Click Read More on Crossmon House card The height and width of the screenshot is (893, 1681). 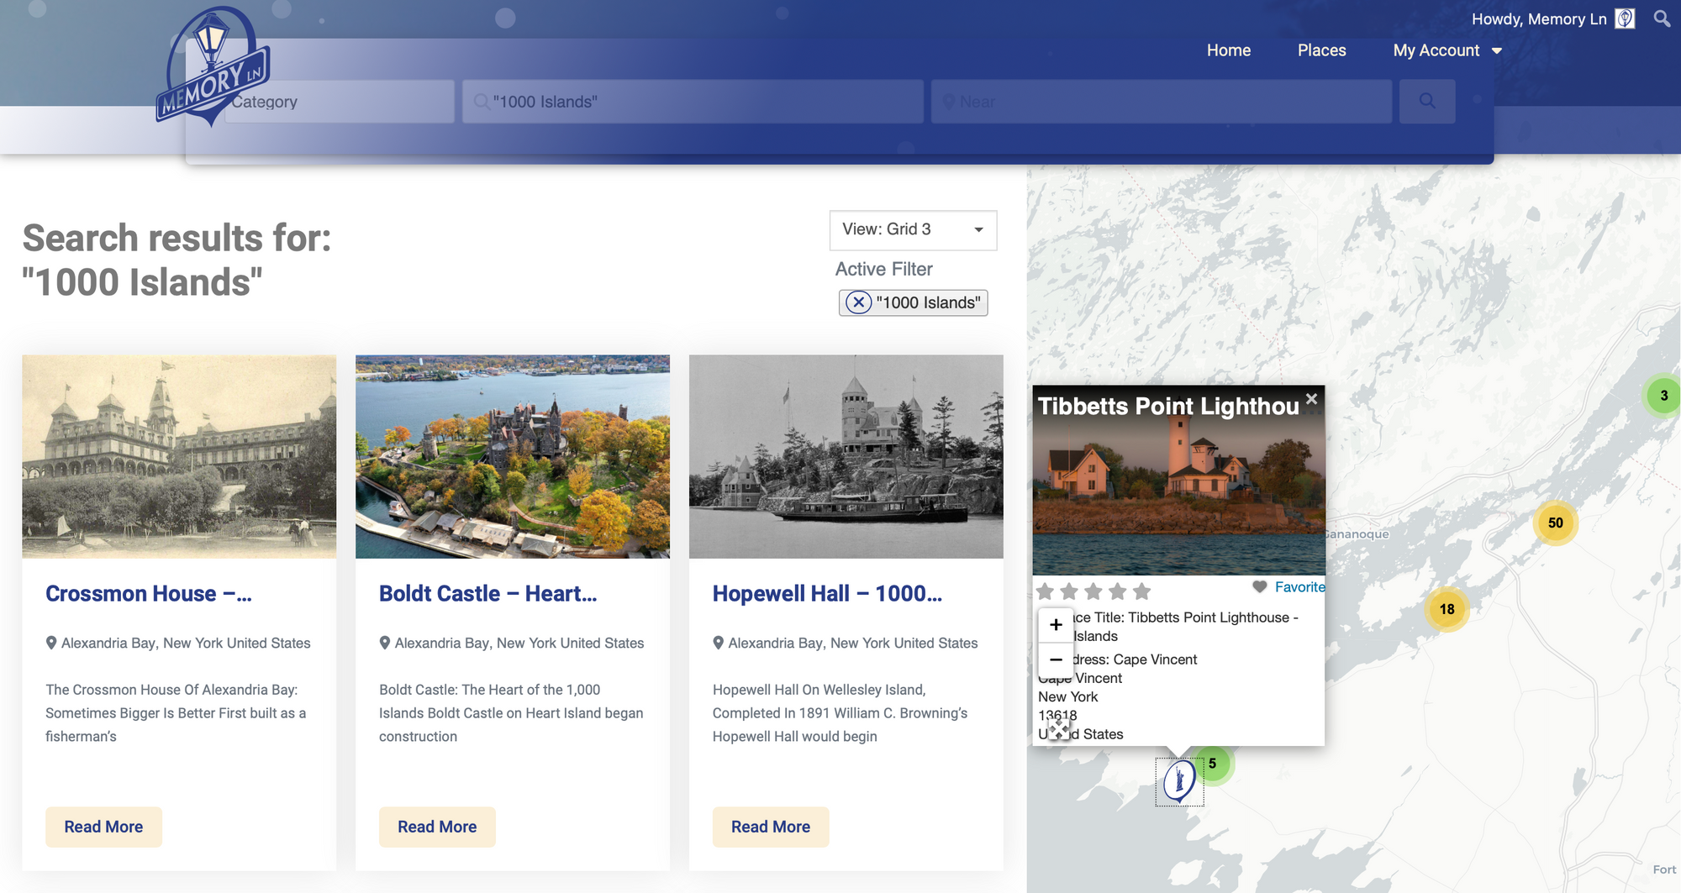pyautogui.click(x=103, y=827)
